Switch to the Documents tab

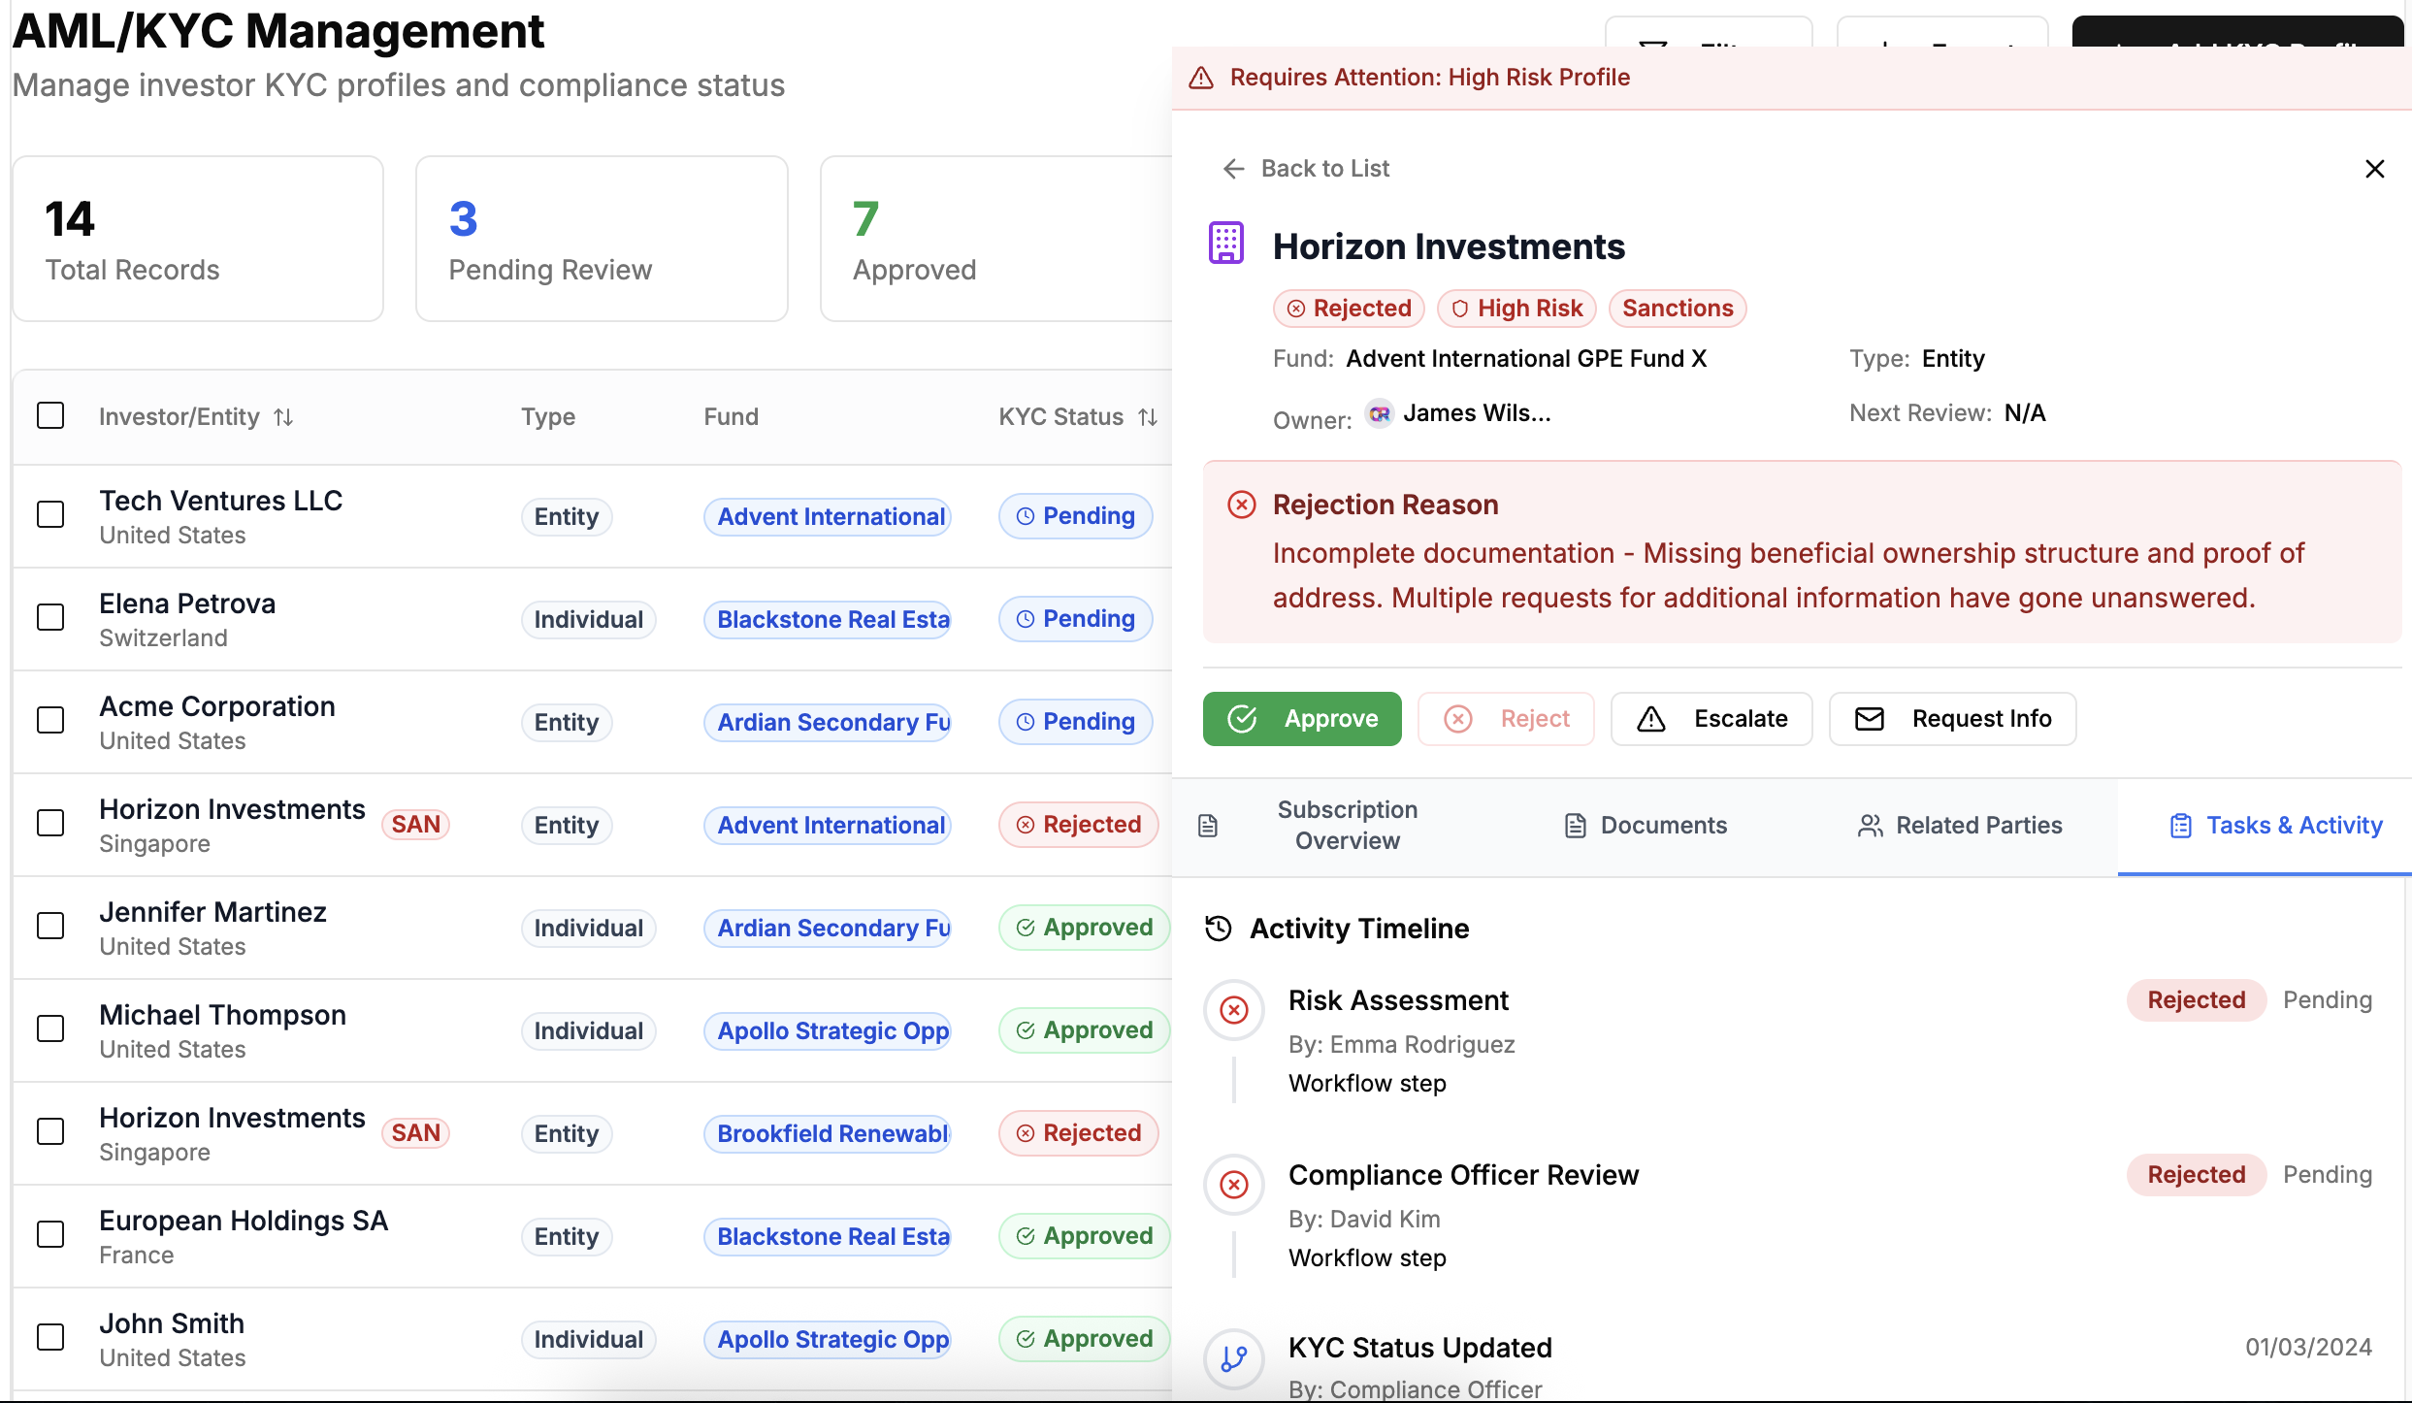pos(1646,826)
